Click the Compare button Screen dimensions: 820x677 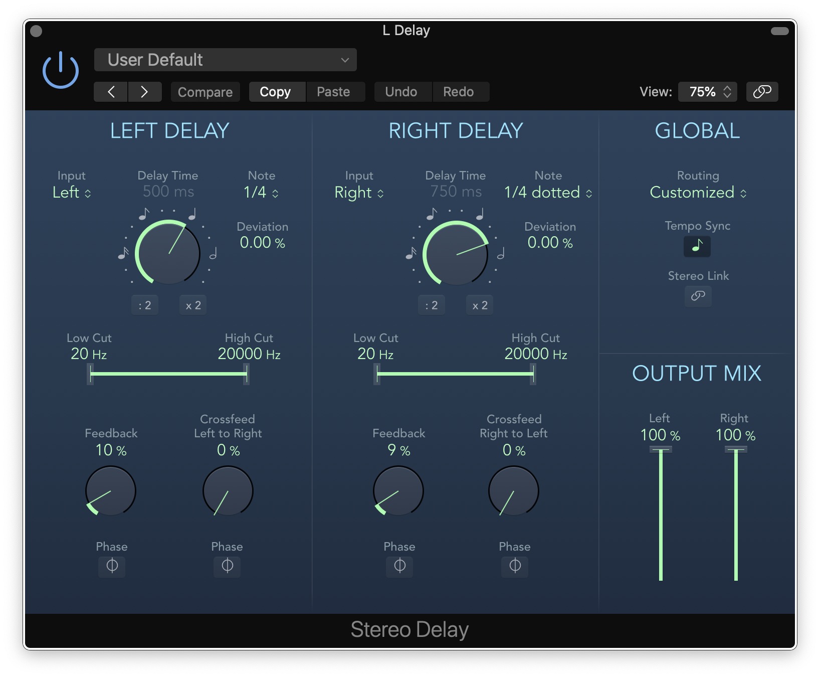click(x=205, y=92)
